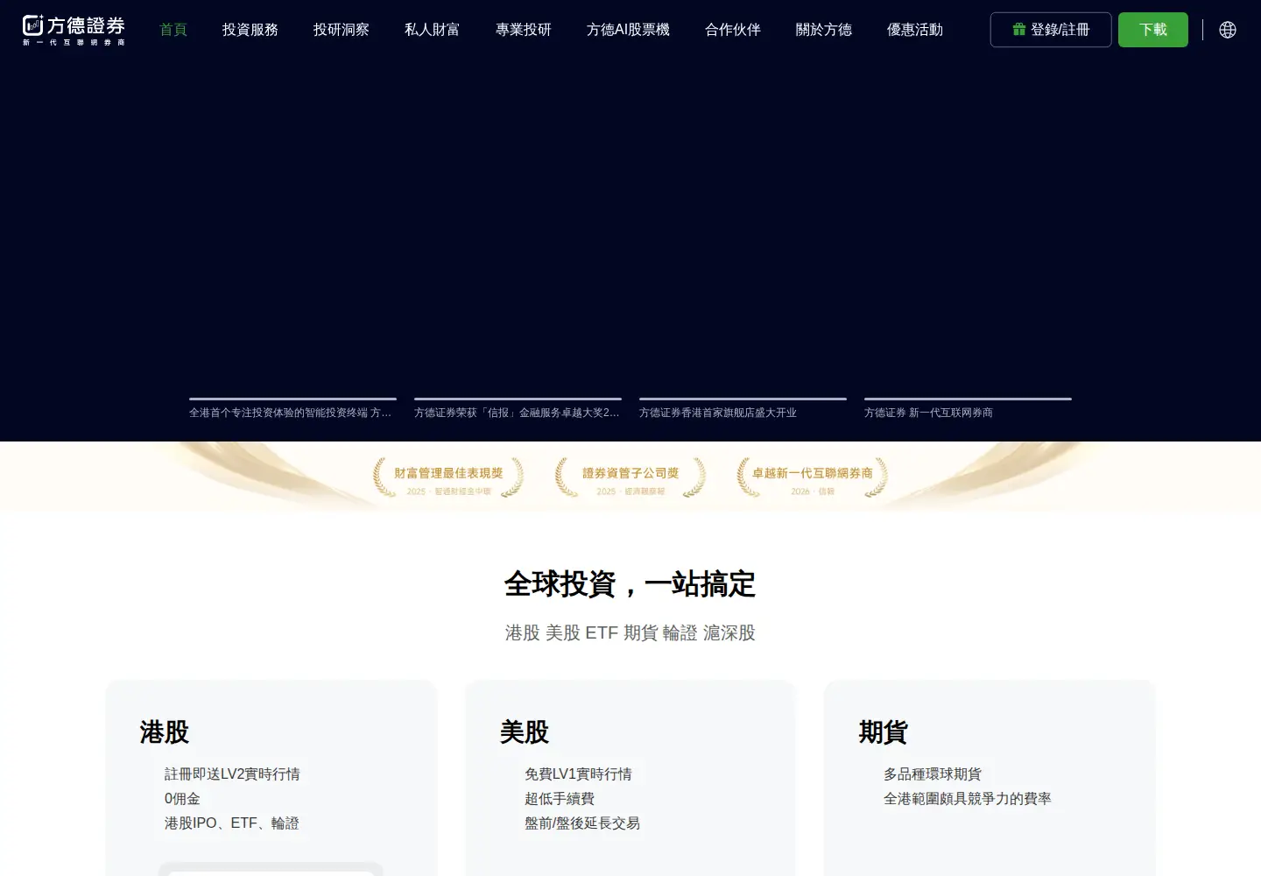This screenshot has width=1261, height=876.
Task: Click 港股IPO、ETF、輪證 text
Action: point(232,823)
